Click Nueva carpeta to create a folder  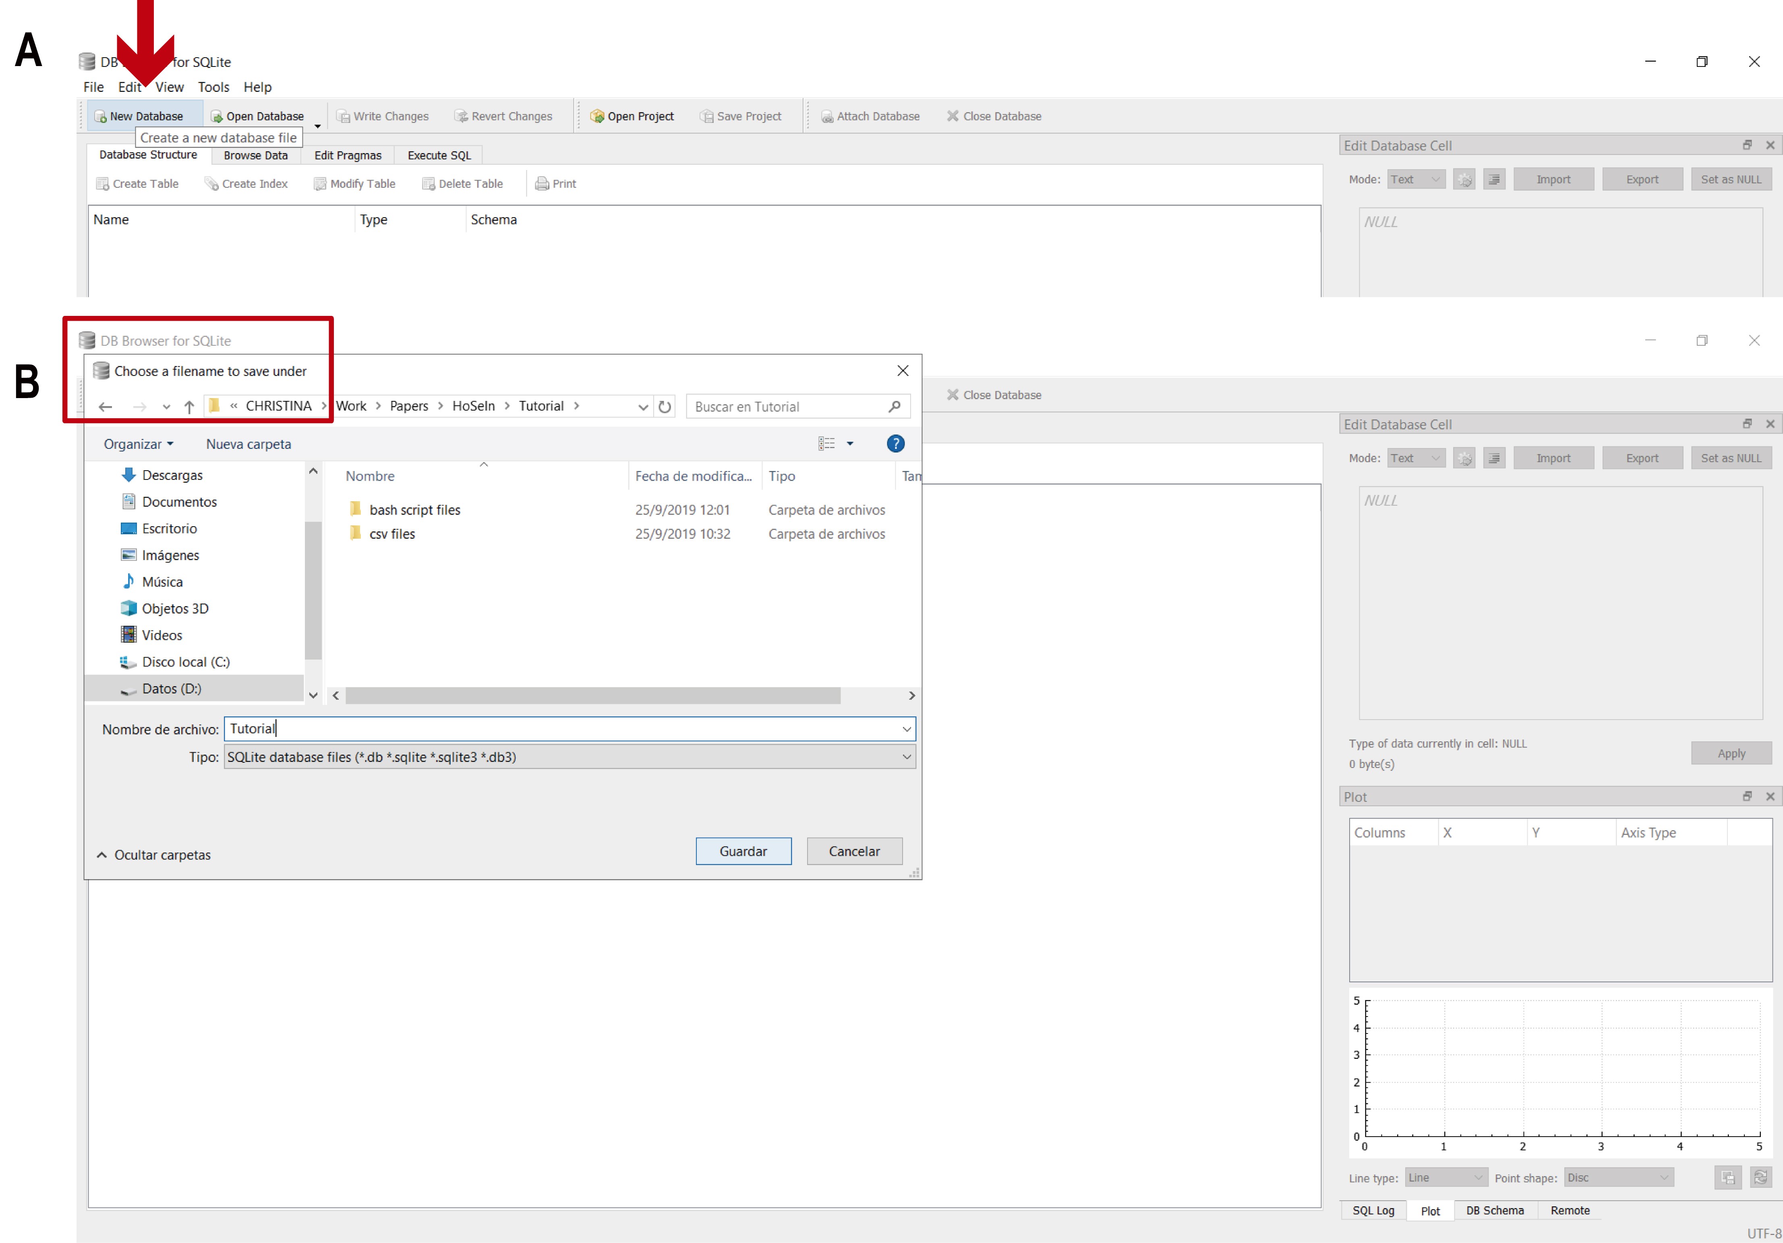[249, 444]
